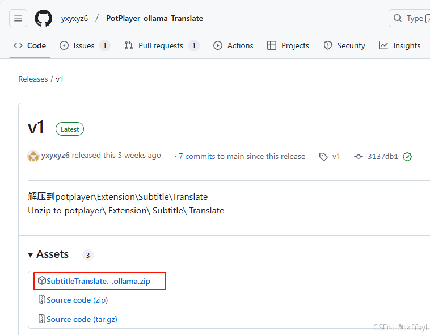Select the tag icon beside v1

click(x=323, y=157)
